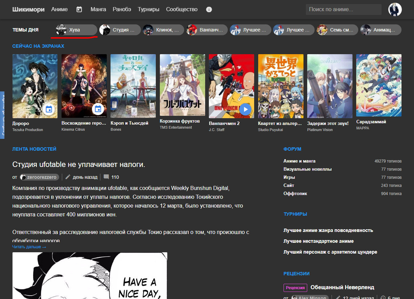Open the Семь см... daily topic chip
This screenshot has height=299, width=414.
(337, 30)
